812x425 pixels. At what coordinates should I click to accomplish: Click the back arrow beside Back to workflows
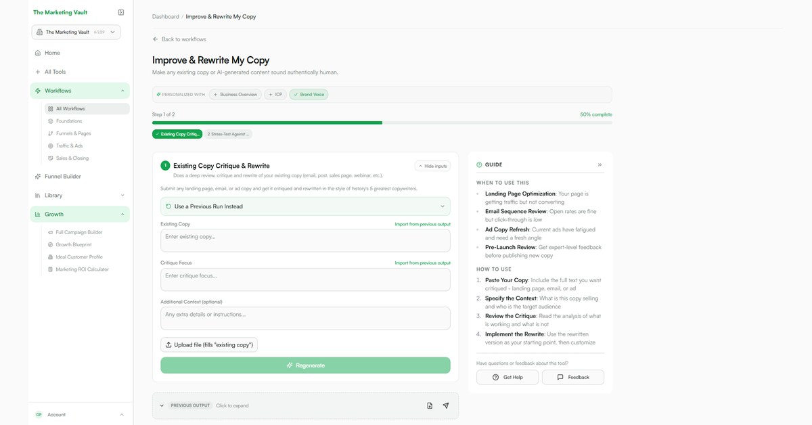click(156, 39)
